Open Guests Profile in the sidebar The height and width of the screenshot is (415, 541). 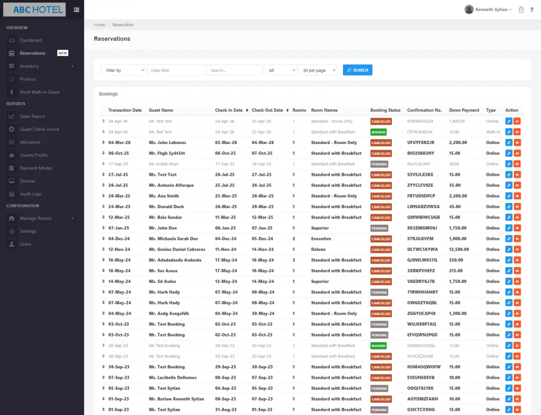[34, 155]
